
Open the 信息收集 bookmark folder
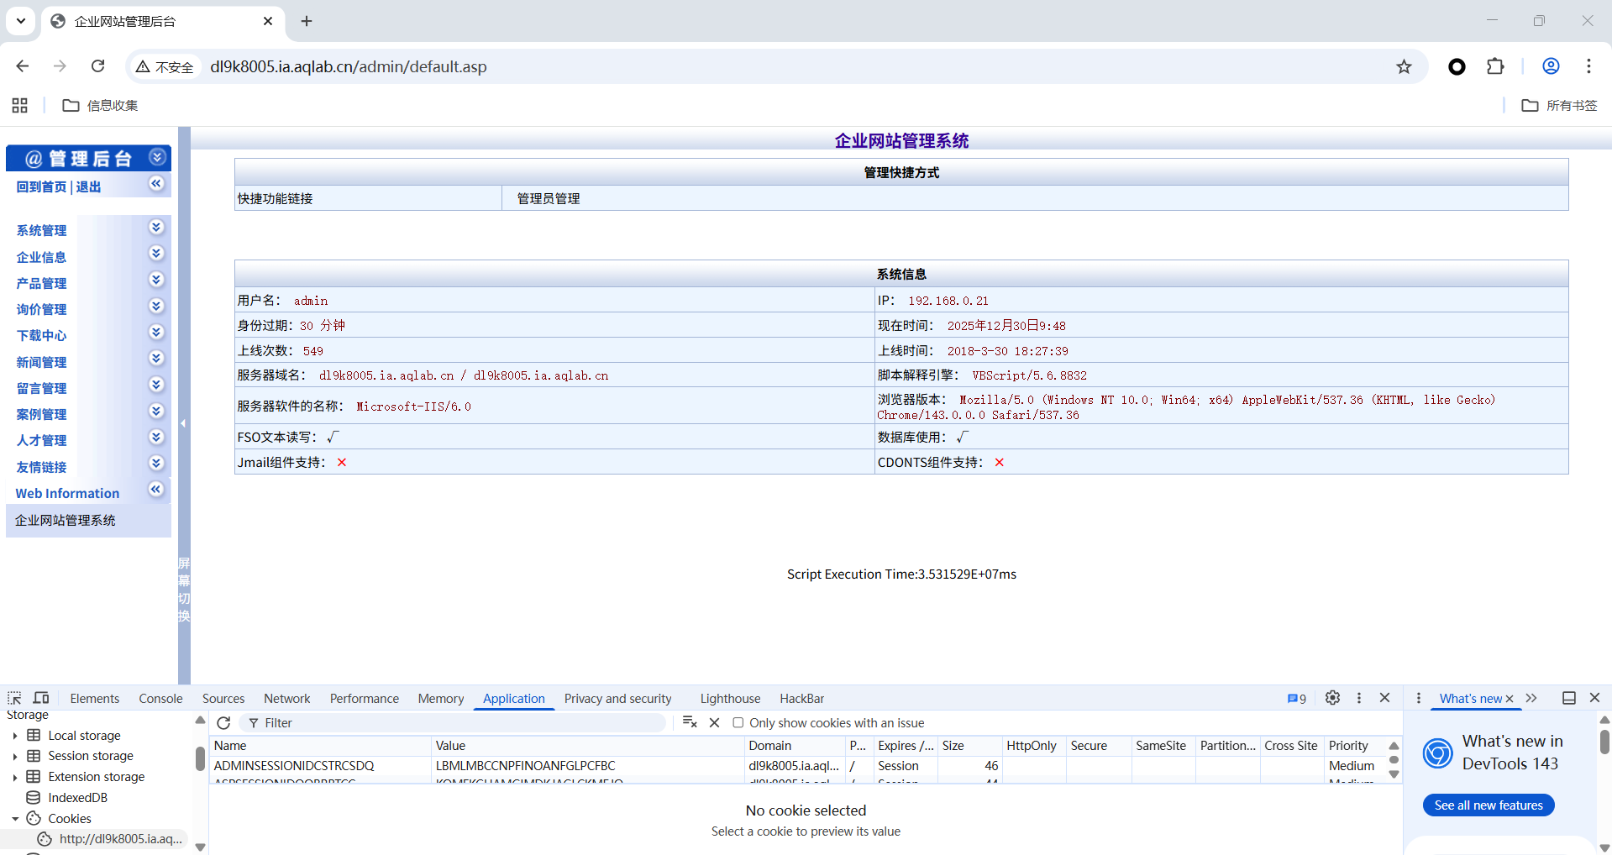click(x=100, y=105)
